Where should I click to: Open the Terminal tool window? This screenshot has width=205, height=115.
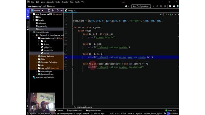(x=59, y=111)
